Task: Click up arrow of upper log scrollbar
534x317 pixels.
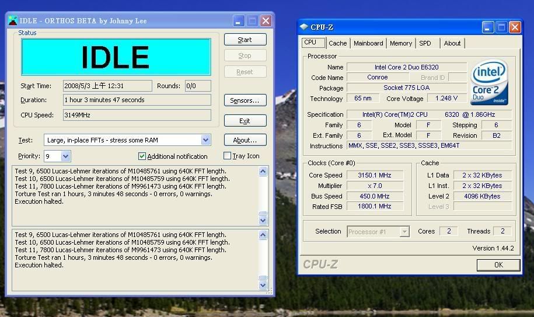Action: 263,171
